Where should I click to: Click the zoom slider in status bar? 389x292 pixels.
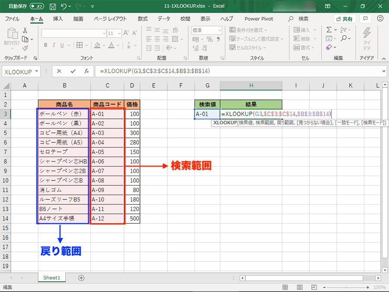[x=346, y=287]
